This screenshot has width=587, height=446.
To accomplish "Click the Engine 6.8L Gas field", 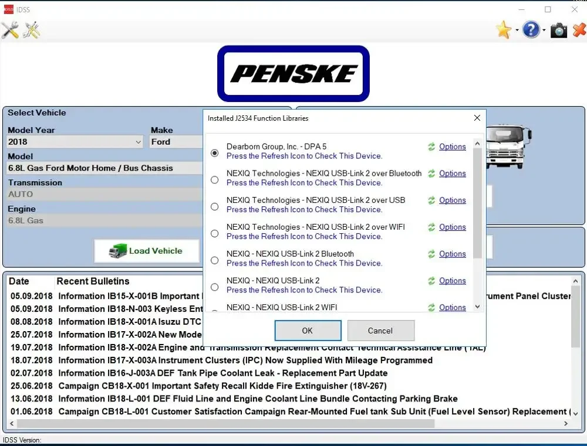I will (105, 220).
